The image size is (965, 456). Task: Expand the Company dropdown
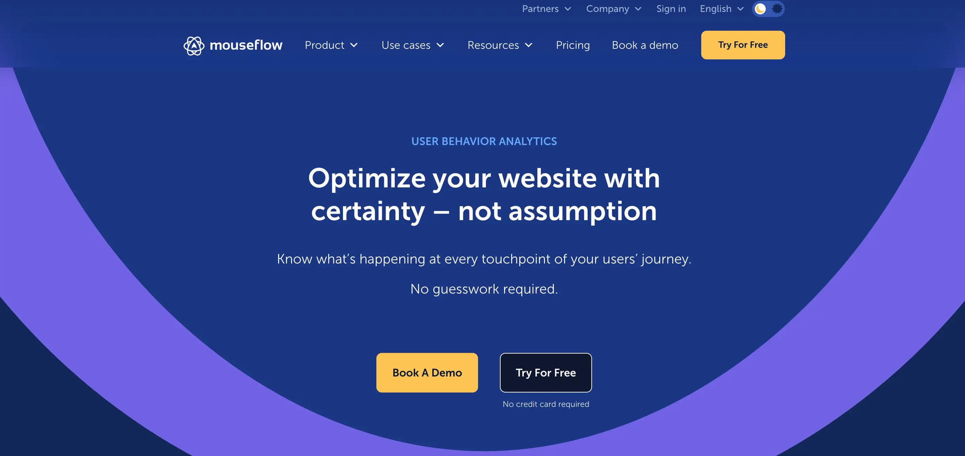point(613,9)
